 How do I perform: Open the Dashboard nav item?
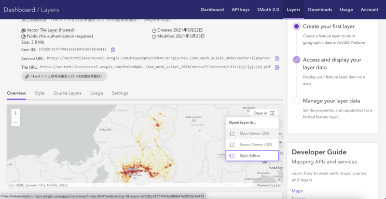tap(212, 10)
